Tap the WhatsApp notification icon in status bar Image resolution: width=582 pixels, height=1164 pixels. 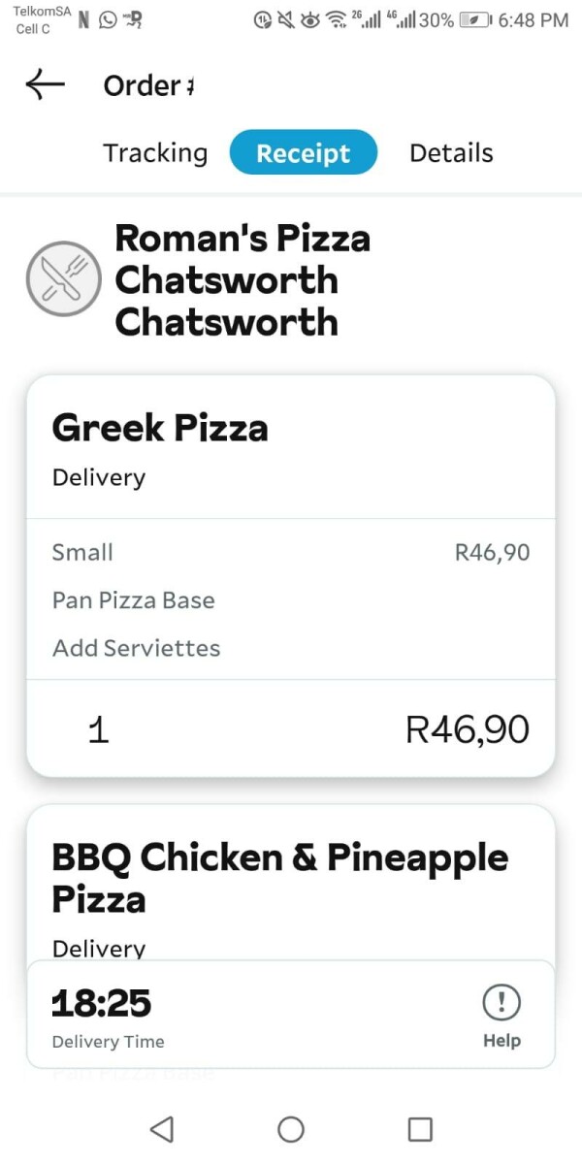pyautogui.click(x=109, y=19)
